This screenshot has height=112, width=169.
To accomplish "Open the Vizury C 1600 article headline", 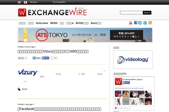I will 53,52.
